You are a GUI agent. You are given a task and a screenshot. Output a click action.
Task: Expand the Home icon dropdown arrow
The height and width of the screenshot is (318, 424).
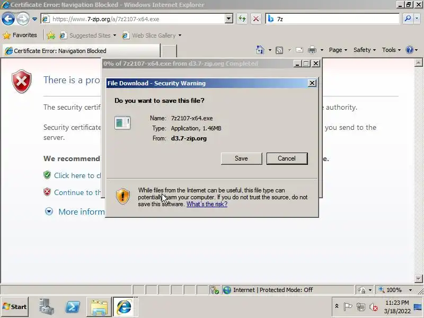pyautogui.click(x=270, y=50)
